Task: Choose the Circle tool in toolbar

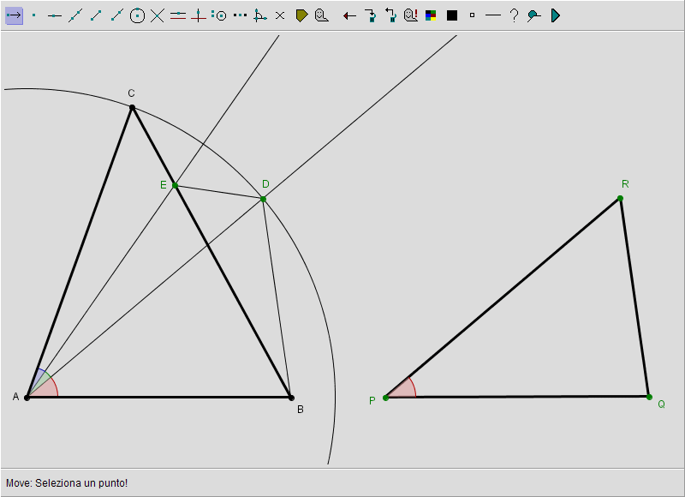Action: (137, 15)
